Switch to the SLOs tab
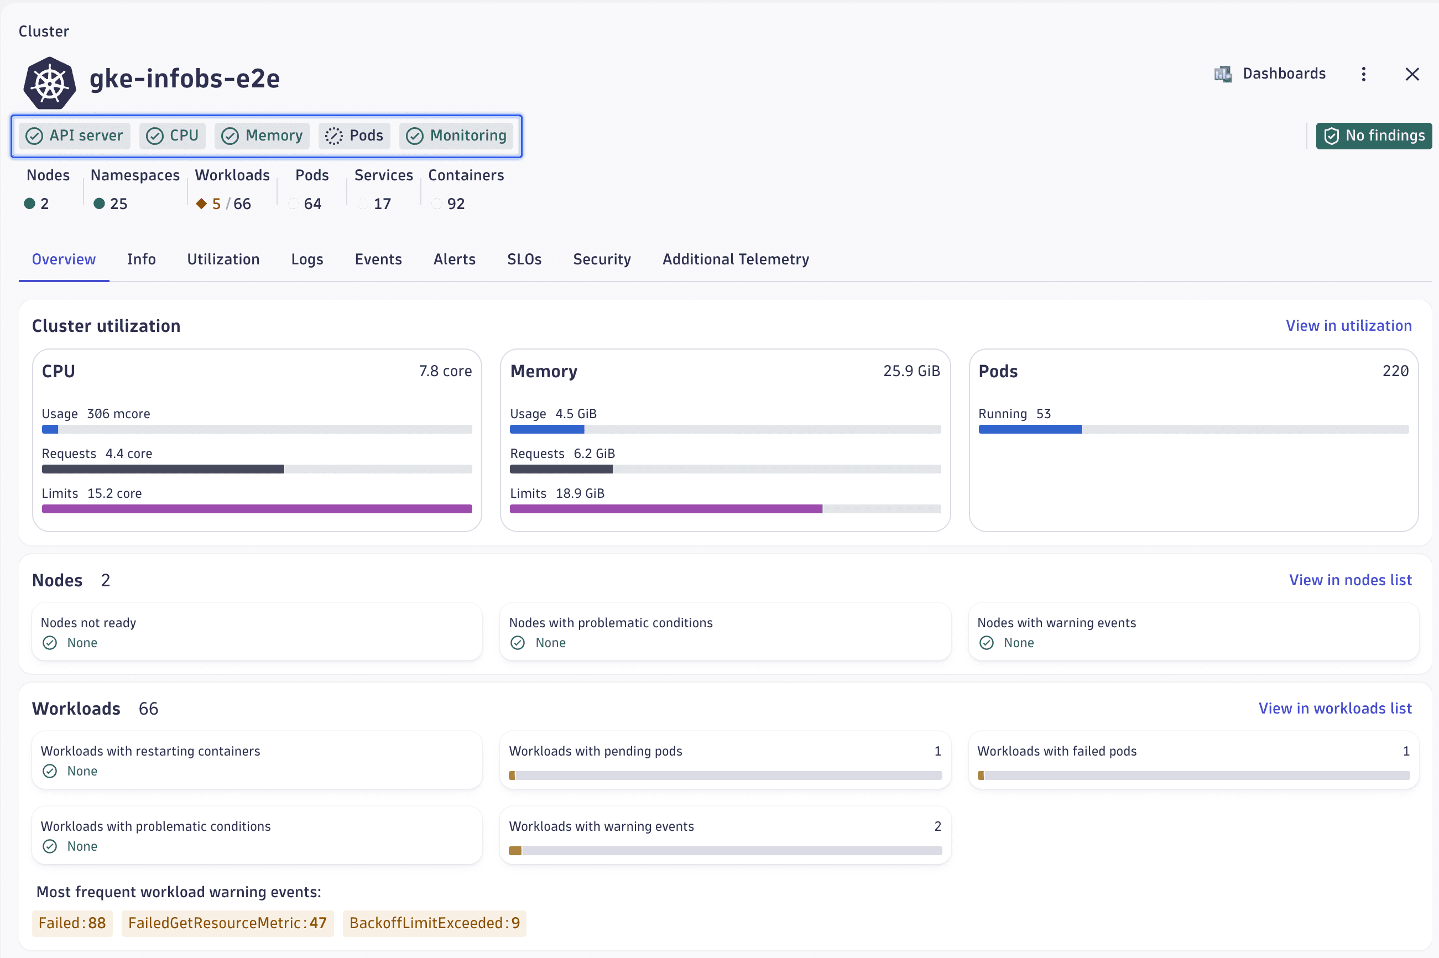The width and height of the screenshot is (1439, 958). click(x=524, y=259)
